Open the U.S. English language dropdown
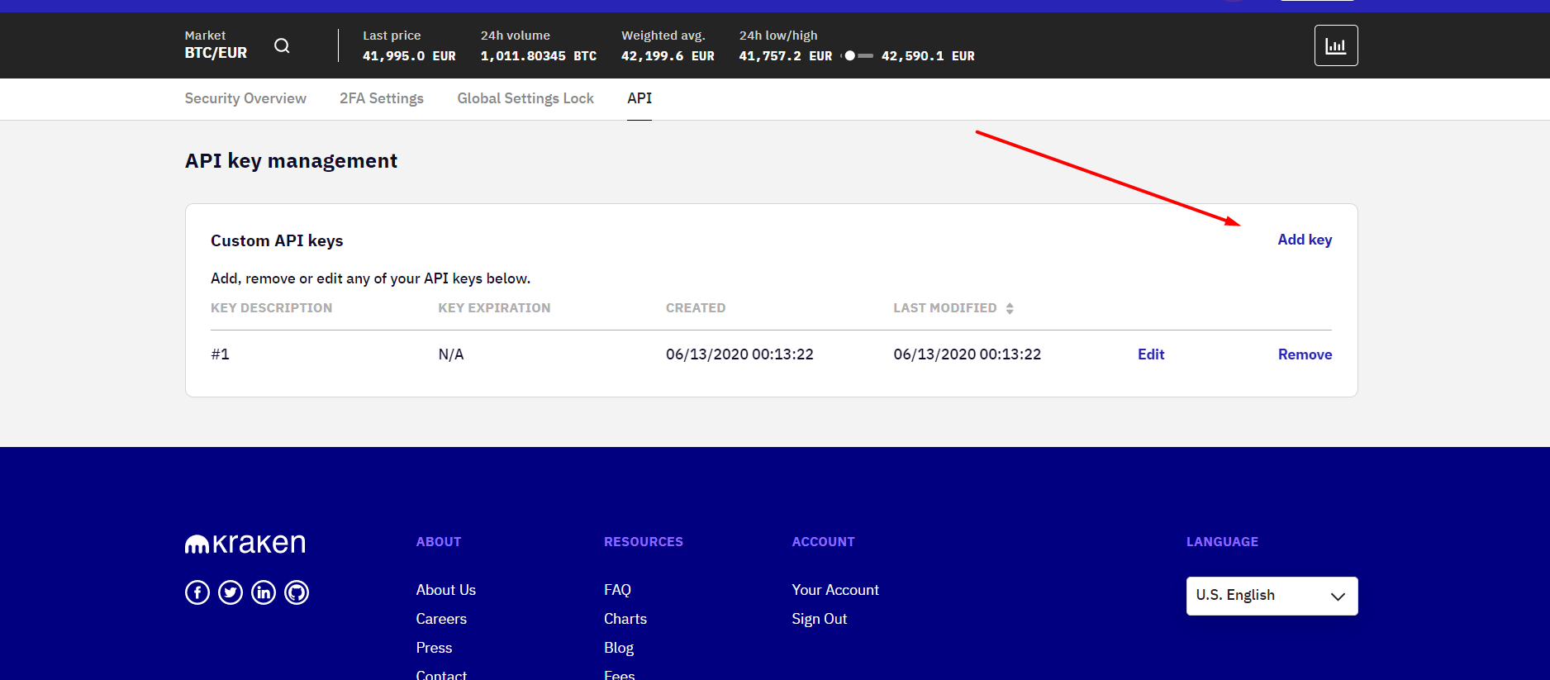Screen dimensions: 1550x680 [1272, 596]
